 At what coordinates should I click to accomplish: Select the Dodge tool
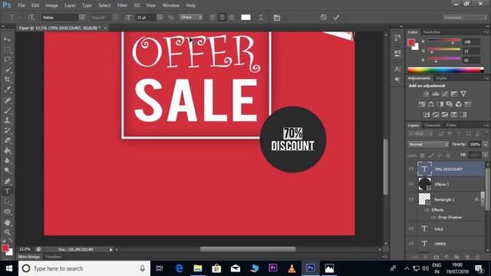(x=7, y=170)
